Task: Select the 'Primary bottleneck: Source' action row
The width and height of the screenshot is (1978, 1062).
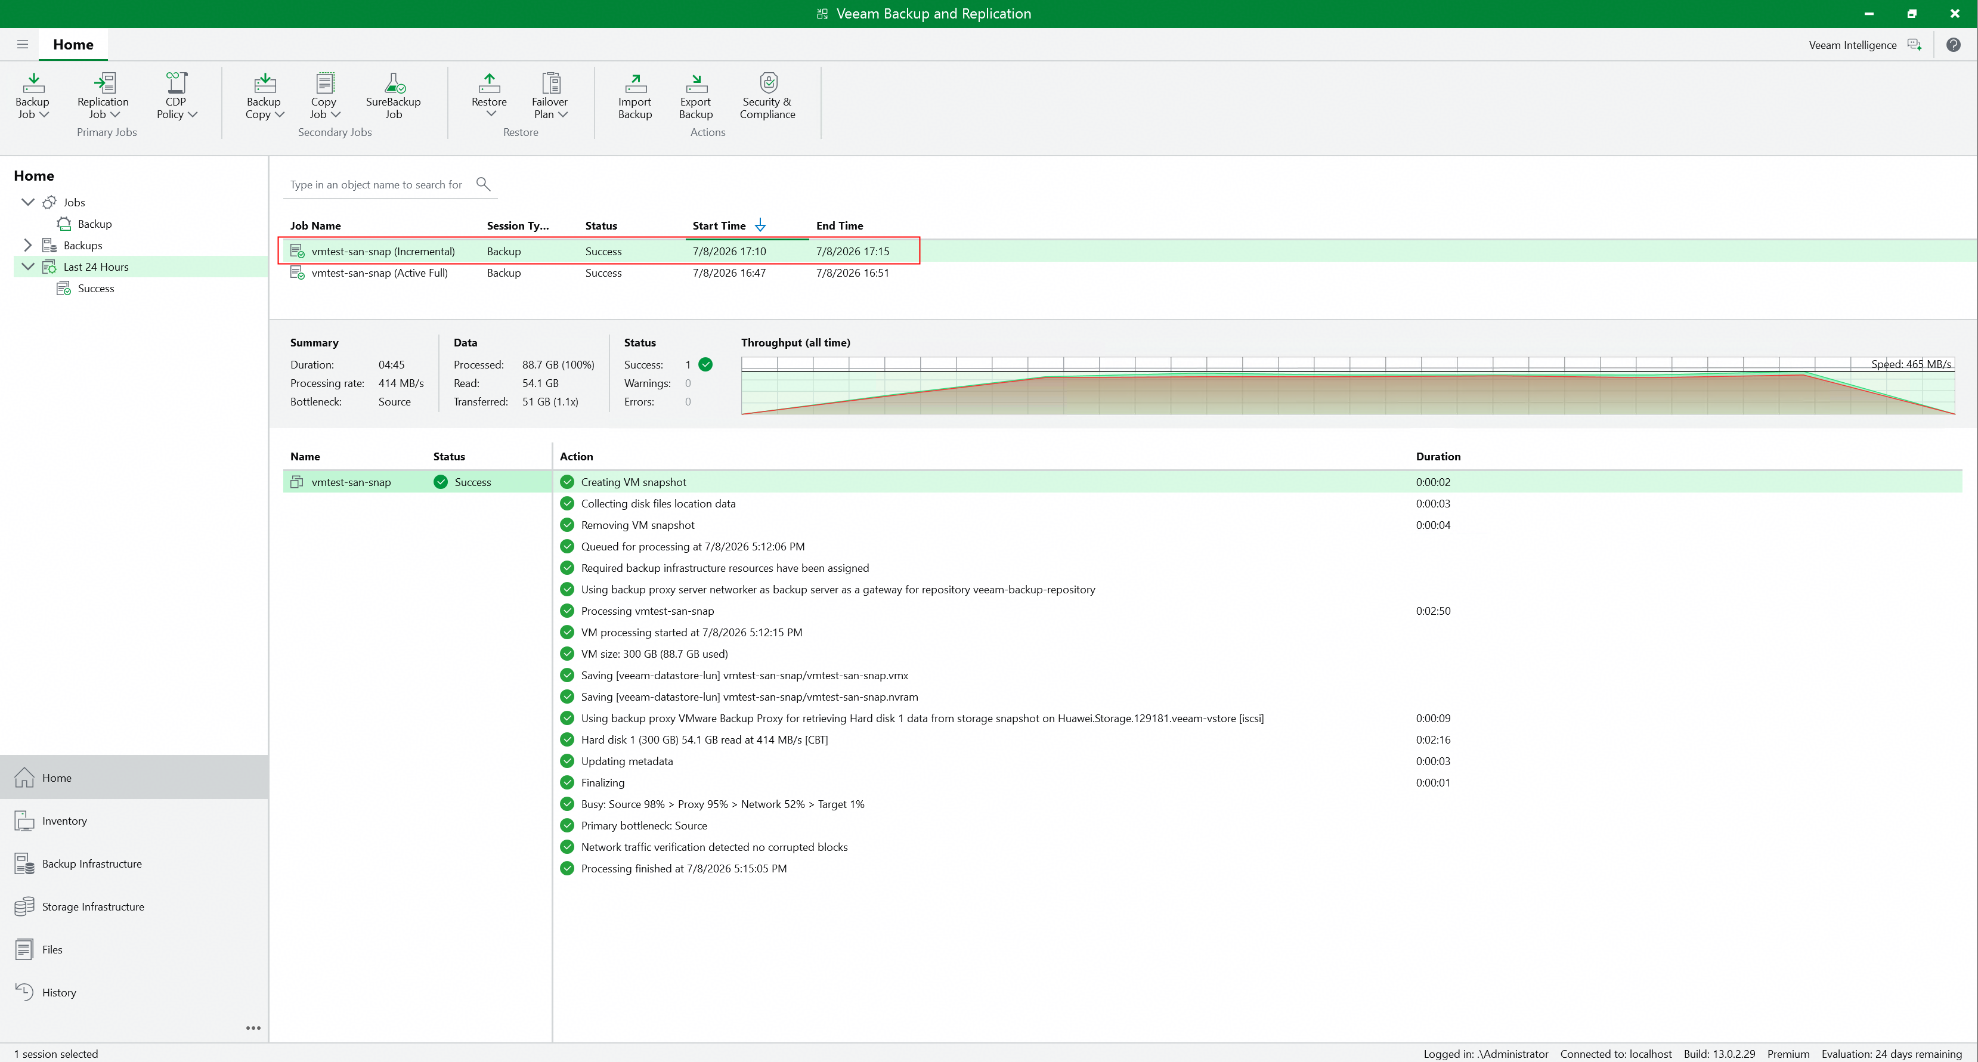Action: 1257,826
